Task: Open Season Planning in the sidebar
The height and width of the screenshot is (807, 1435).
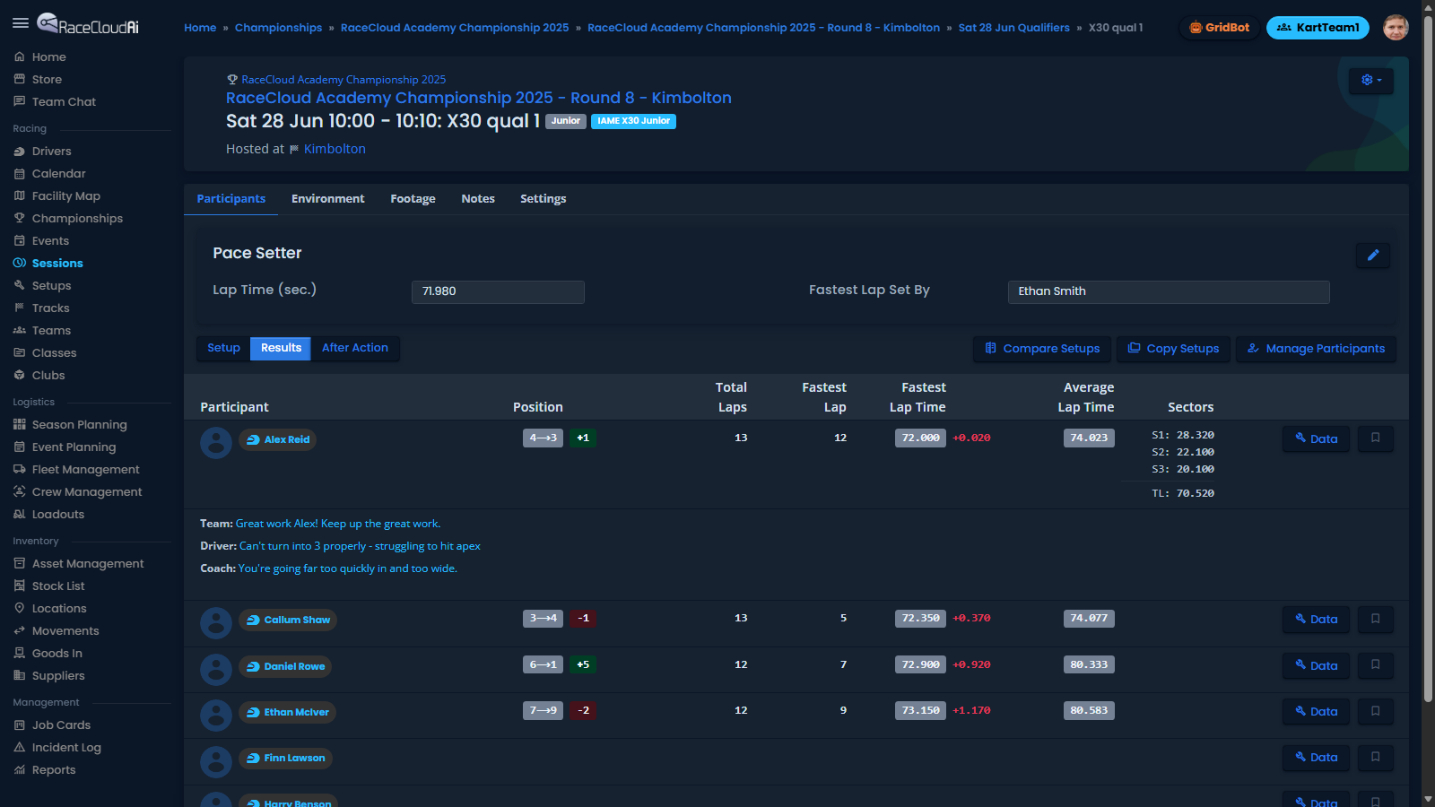Action: point(79,424)
